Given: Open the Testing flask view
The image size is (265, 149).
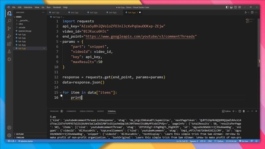Looking at the screenshot, I should click(x=9, y=51).
